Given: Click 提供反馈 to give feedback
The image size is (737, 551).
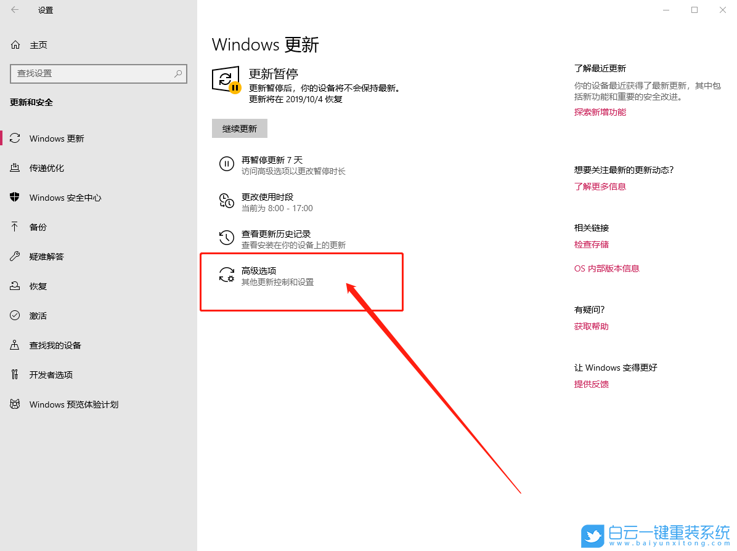Looking at the screenshot, I should (591, 384).
